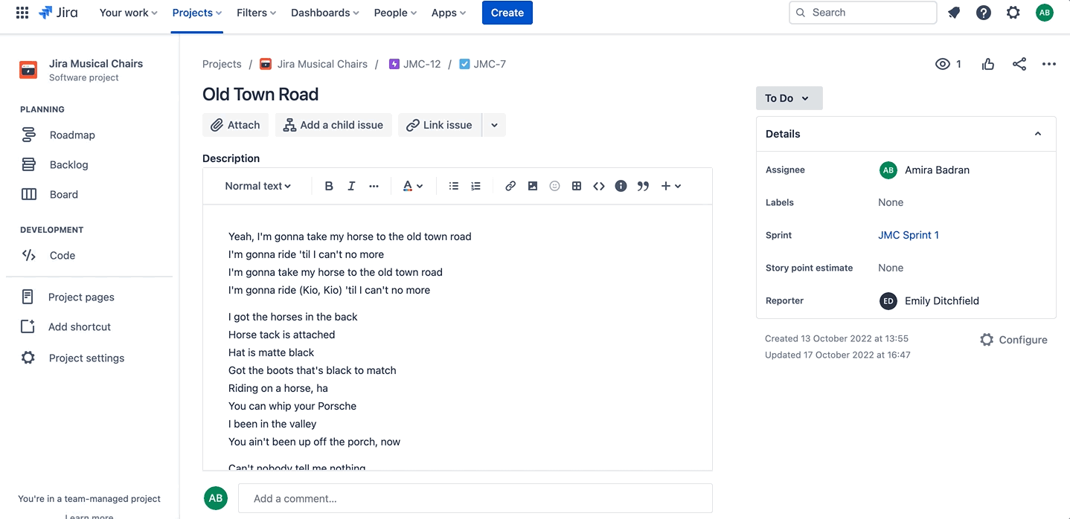Screen dimensions: 1070x519
Task: Click the comment box AB avatar
Action: (x=216, y=498)
